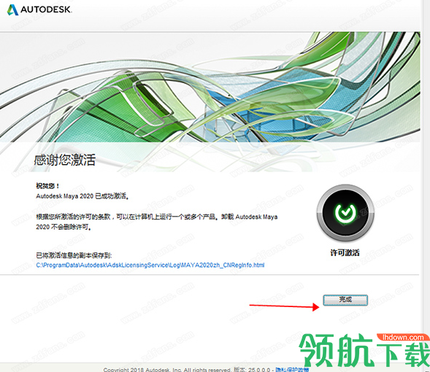Open the 隐私保护政策 privacy policy link
The width and height of the screenshot is (430, 372).
click(292, 370)
